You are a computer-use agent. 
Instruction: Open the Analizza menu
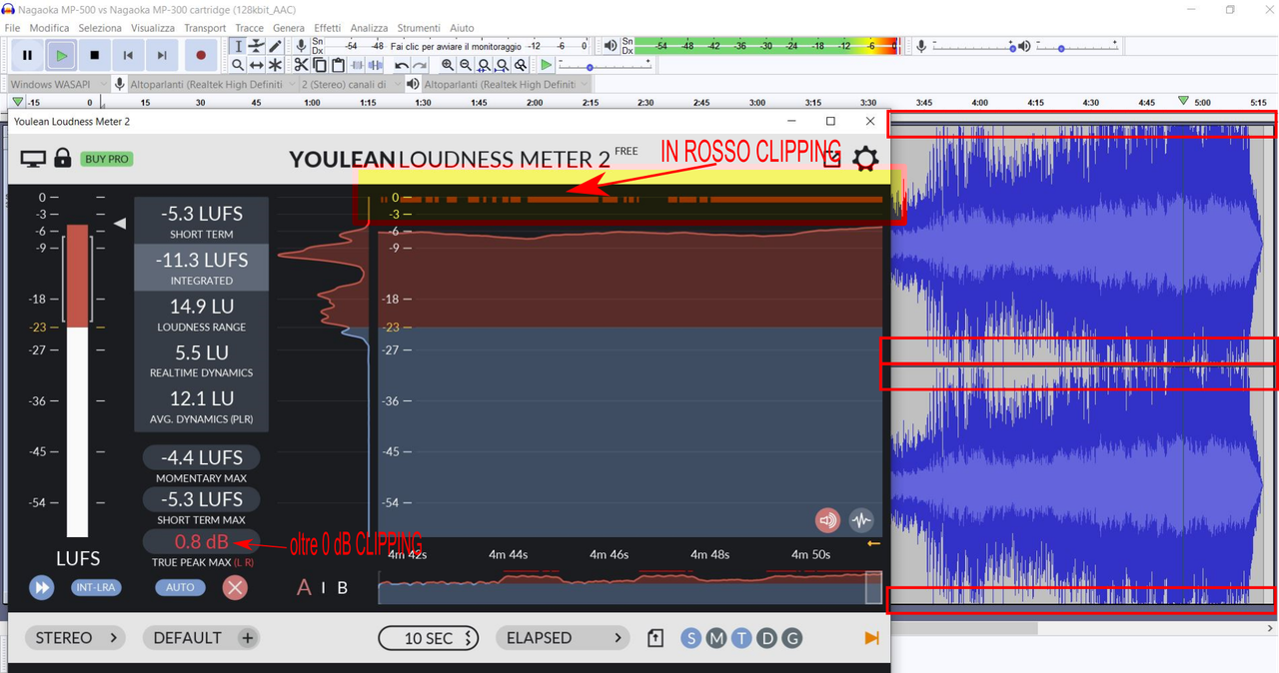[x=369, y=28]
